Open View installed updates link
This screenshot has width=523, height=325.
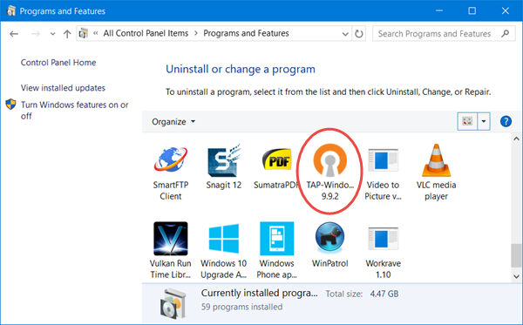[63, 88]
